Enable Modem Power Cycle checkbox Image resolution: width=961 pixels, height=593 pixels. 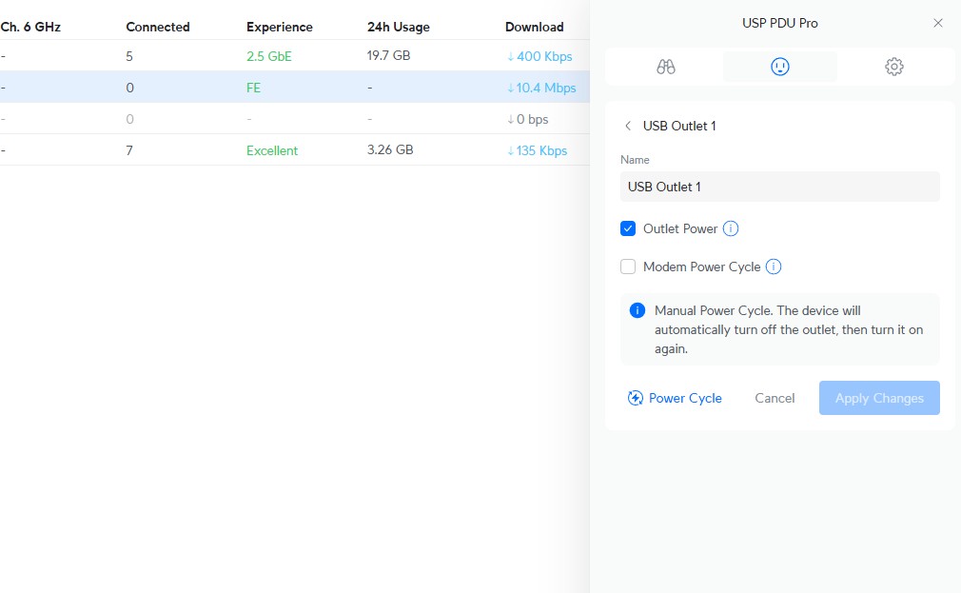[628, 267]
